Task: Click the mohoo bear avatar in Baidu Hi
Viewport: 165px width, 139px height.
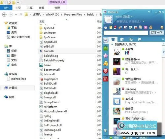Action: 108,20
